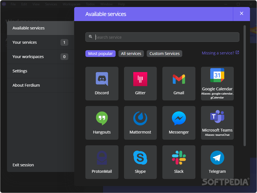The width and height of the screenshot is (257, 193).
Task: Show Custom Services
Action: [x=164, y=53]
